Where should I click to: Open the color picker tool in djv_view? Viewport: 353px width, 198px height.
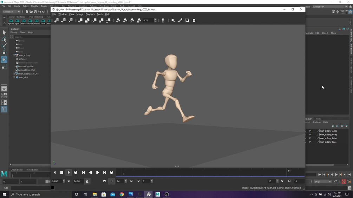[180, 20]
